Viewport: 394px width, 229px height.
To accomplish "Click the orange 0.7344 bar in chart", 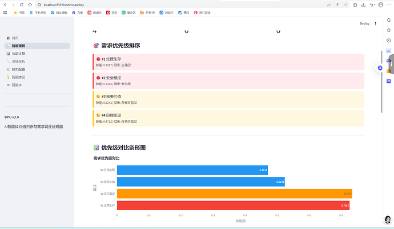I will click(235, 194).
